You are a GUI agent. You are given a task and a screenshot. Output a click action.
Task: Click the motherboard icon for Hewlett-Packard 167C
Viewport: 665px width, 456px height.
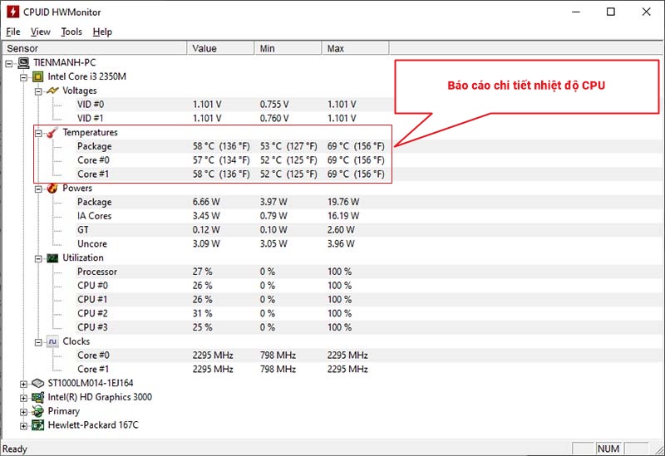coord(37,425)
